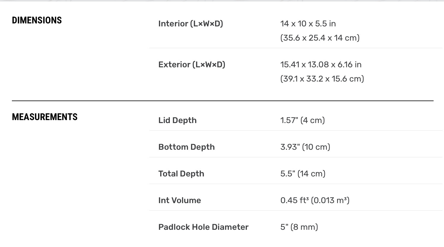Click the Total Depth value 5.5" (14 cm)
444x247 pixels.
pos(303,174)
